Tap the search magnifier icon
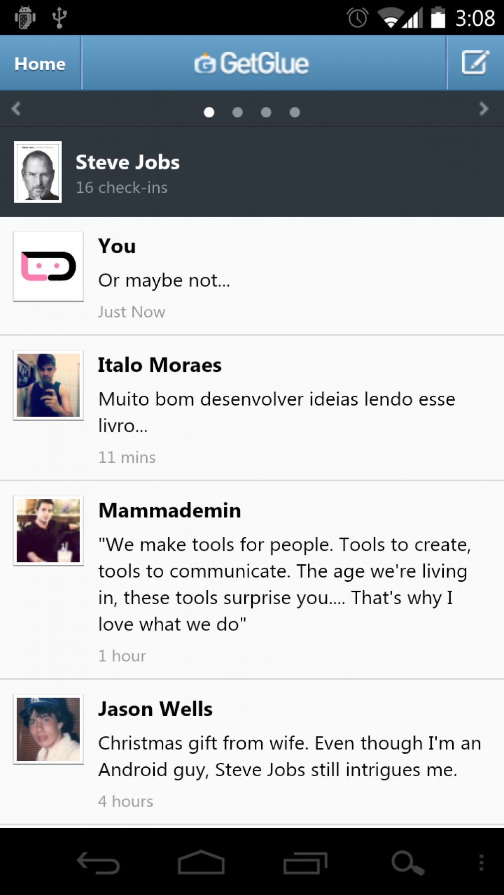The image size is (504, 895). click(x=407, y=863)
